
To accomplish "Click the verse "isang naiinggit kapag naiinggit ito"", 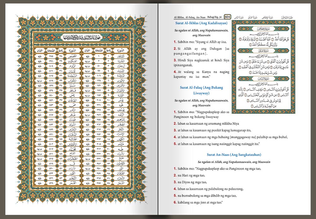I will coord(217,144).
